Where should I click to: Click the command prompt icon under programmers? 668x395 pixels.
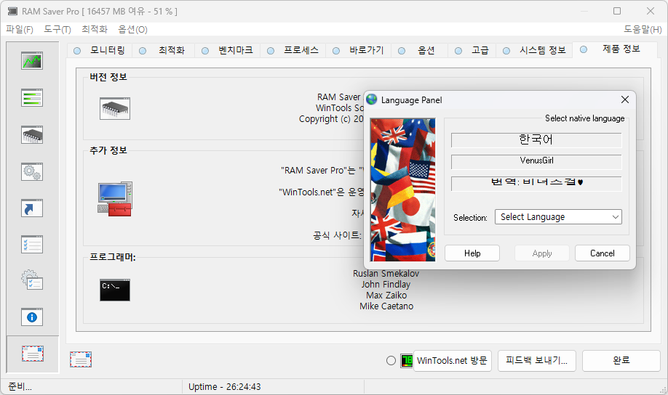coord(115,290)
